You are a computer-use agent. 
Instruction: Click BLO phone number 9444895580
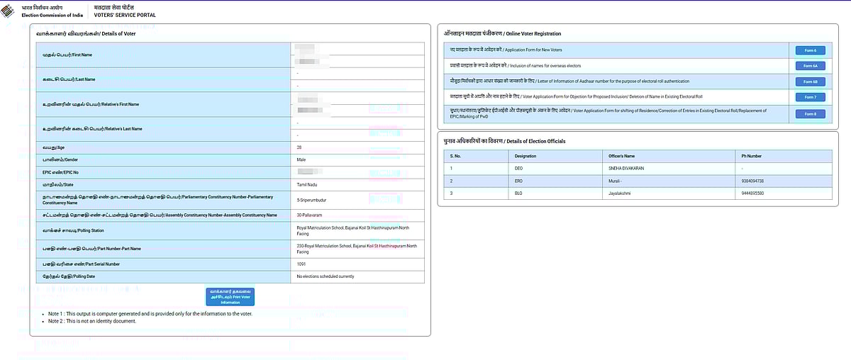click(752, 193)
